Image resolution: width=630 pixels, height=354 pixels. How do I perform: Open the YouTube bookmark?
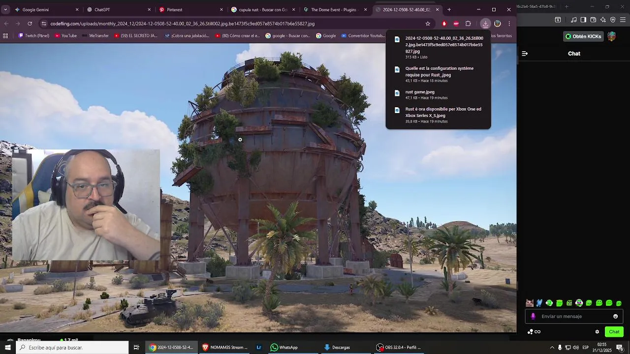click(66, 35)
